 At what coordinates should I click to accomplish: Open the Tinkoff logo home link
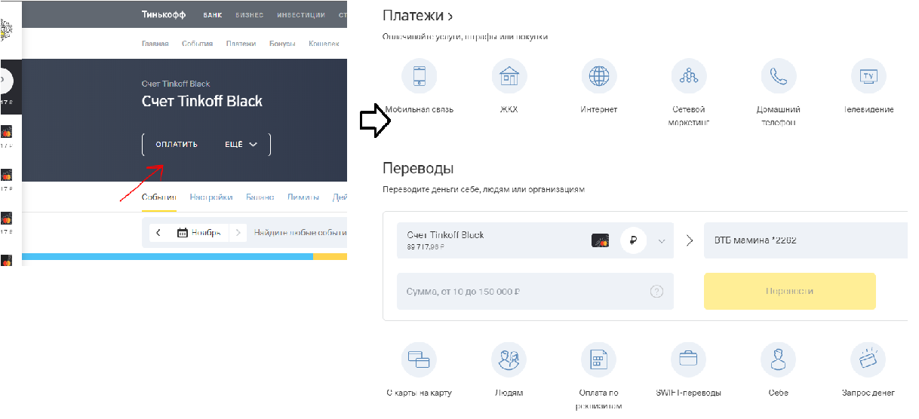[x=164, y=14]
